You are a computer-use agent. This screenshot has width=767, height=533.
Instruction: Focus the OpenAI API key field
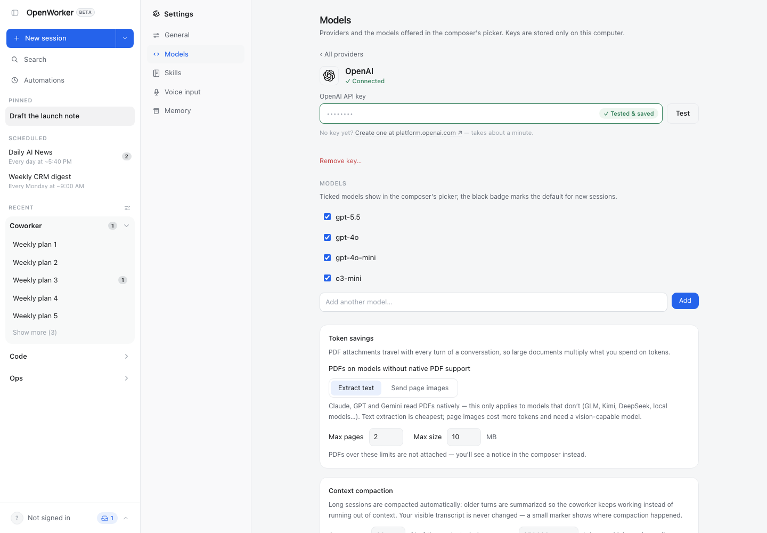491,114
